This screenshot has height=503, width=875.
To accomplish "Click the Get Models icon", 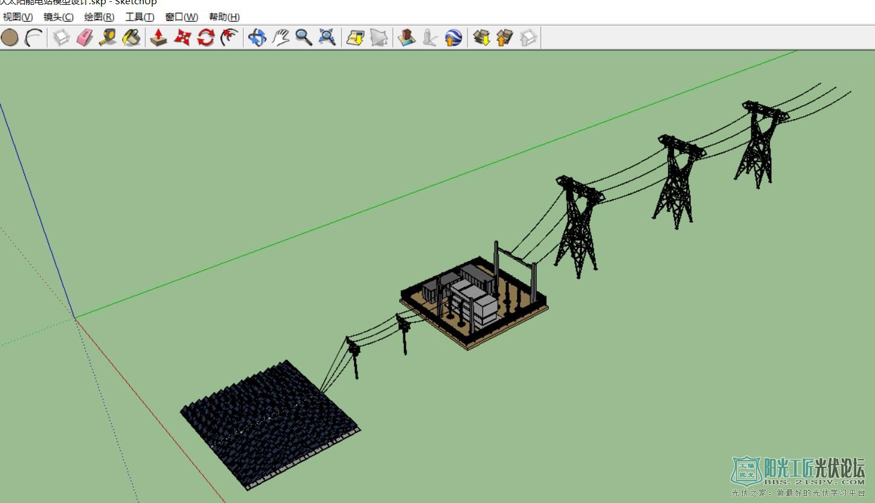I will [481, 37].
